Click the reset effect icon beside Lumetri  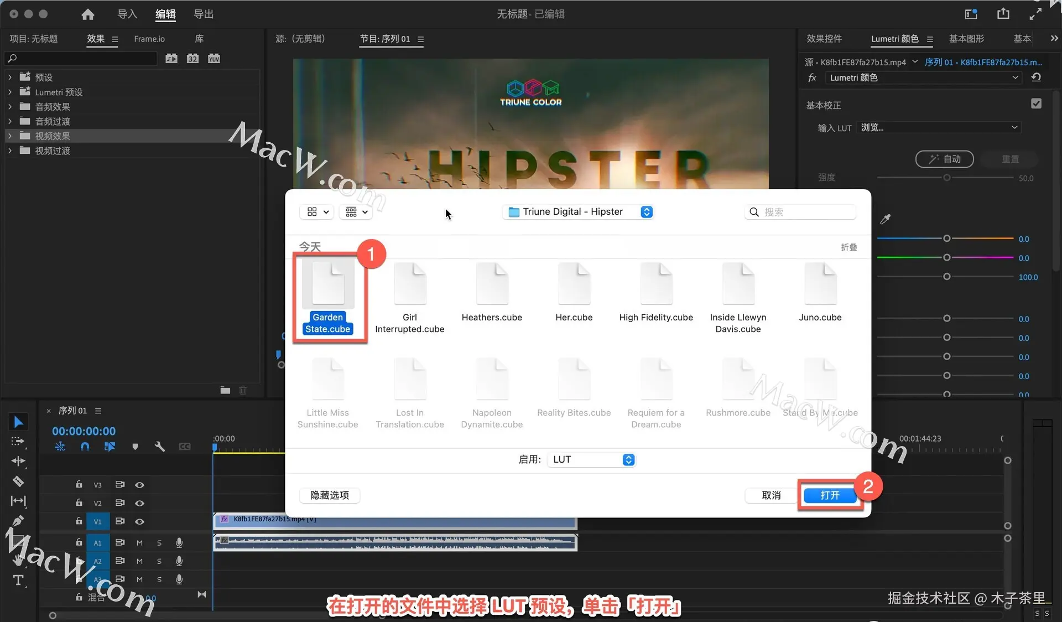pyautogui.click(x=1036, y=77)
